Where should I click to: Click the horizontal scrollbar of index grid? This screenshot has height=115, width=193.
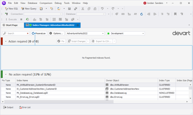59,102
